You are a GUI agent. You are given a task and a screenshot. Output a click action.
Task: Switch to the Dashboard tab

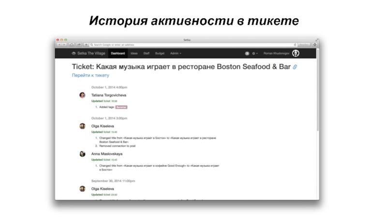coord(118,53)
